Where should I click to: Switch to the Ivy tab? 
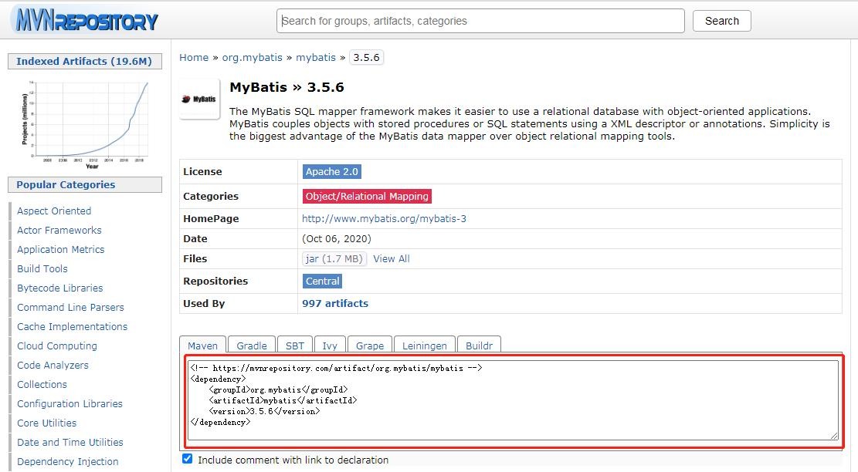(330, 346)
